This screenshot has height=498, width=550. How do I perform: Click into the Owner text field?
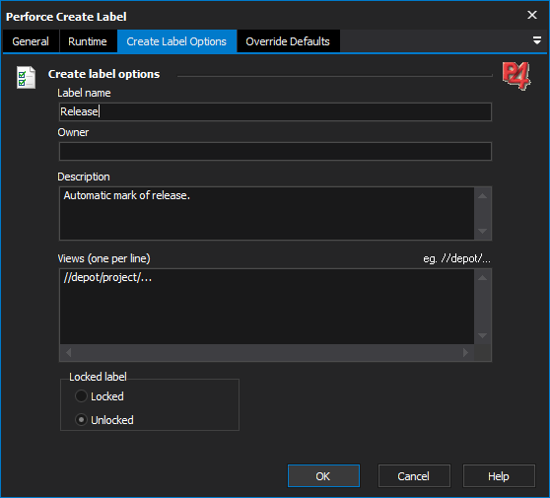(x=275, y=151)
